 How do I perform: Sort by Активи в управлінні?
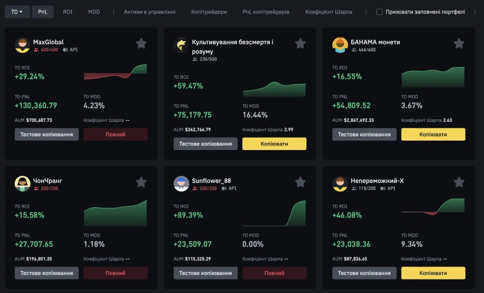click(x=149, y=12)
